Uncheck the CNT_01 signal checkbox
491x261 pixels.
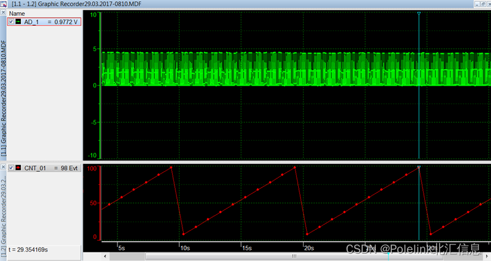tap(11, 168)
